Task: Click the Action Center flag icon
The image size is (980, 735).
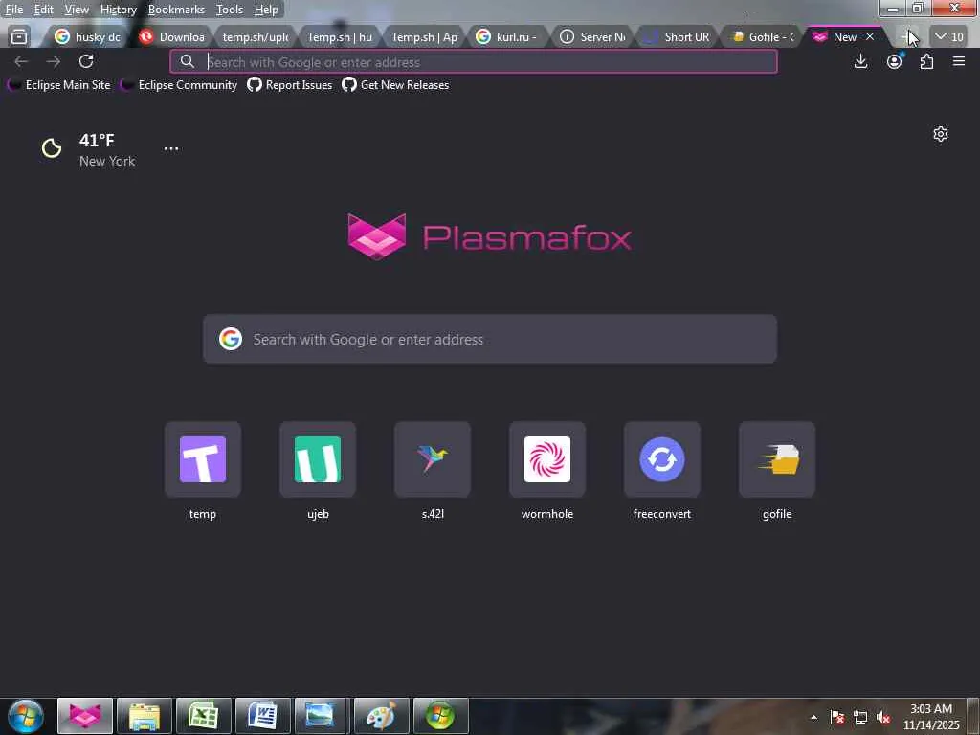Action: pos(837,717)
